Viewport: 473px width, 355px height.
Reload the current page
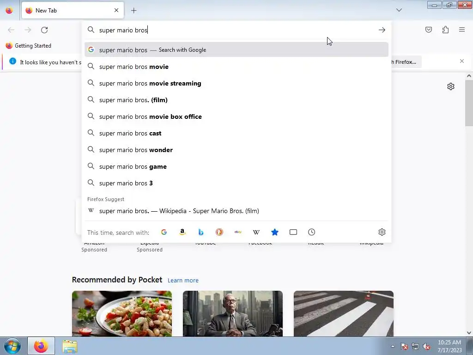click(44, 30)
